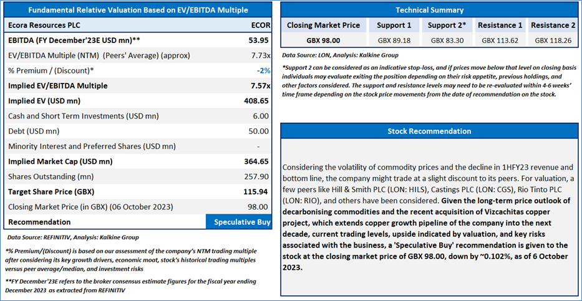
Task: Click 'Data Source: LON, Analysis: Kalkine Group' note
Action: 341,55
